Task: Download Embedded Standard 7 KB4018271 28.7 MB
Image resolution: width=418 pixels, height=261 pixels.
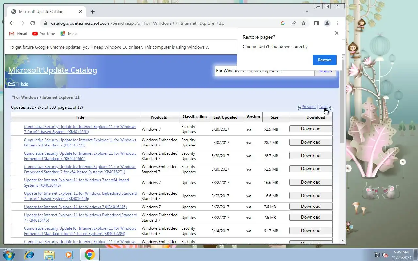Action: click(311, 142)
